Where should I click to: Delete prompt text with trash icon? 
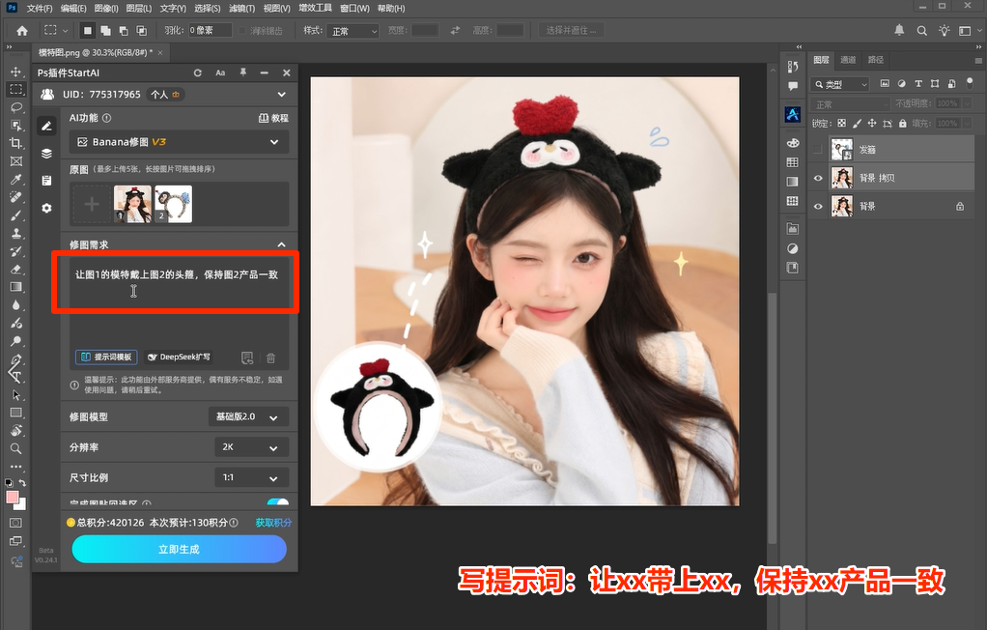point(271,358)
